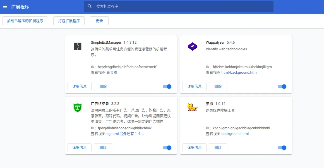Click SimpleExtManager ID hepdebgdbelajclhfndaippfacmemeff
Viewport: 324px width, 168px height.
tap(127, 67)
